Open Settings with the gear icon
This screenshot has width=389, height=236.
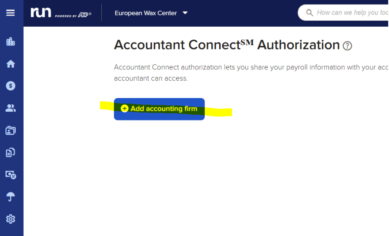(10, 219)
